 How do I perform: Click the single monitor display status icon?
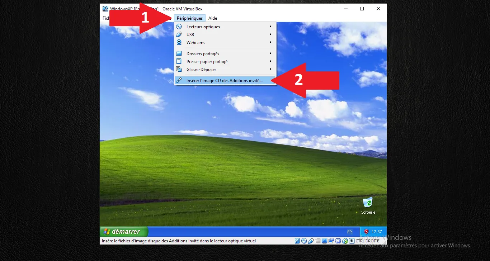click(324, 241)
